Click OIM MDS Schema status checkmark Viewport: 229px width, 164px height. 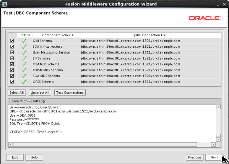tap(24, 64)
